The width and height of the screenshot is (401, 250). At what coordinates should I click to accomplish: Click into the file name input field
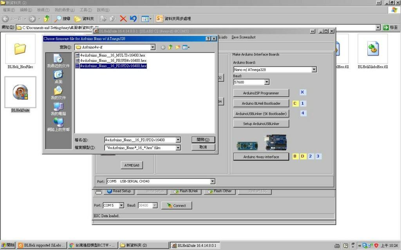pyautogui.click(x=140, y=140)
